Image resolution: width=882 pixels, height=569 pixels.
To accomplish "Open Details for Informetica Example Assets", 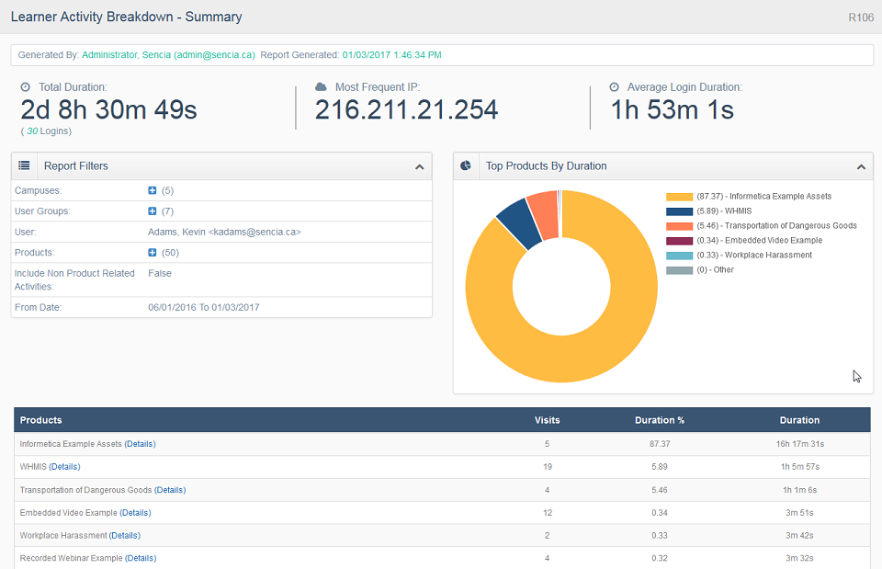I will 140,444.
